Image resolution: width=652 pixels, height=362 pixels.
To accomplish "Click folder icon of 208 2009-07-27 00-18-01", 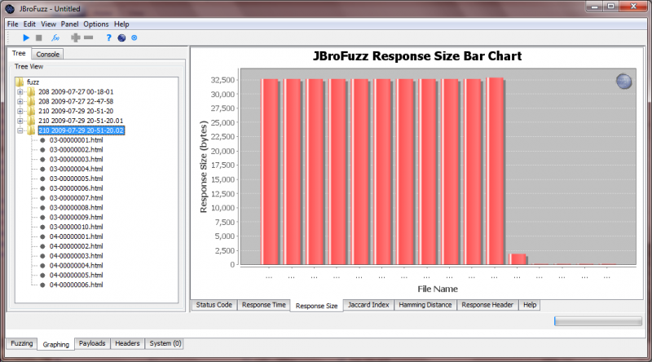I will 31,91.
